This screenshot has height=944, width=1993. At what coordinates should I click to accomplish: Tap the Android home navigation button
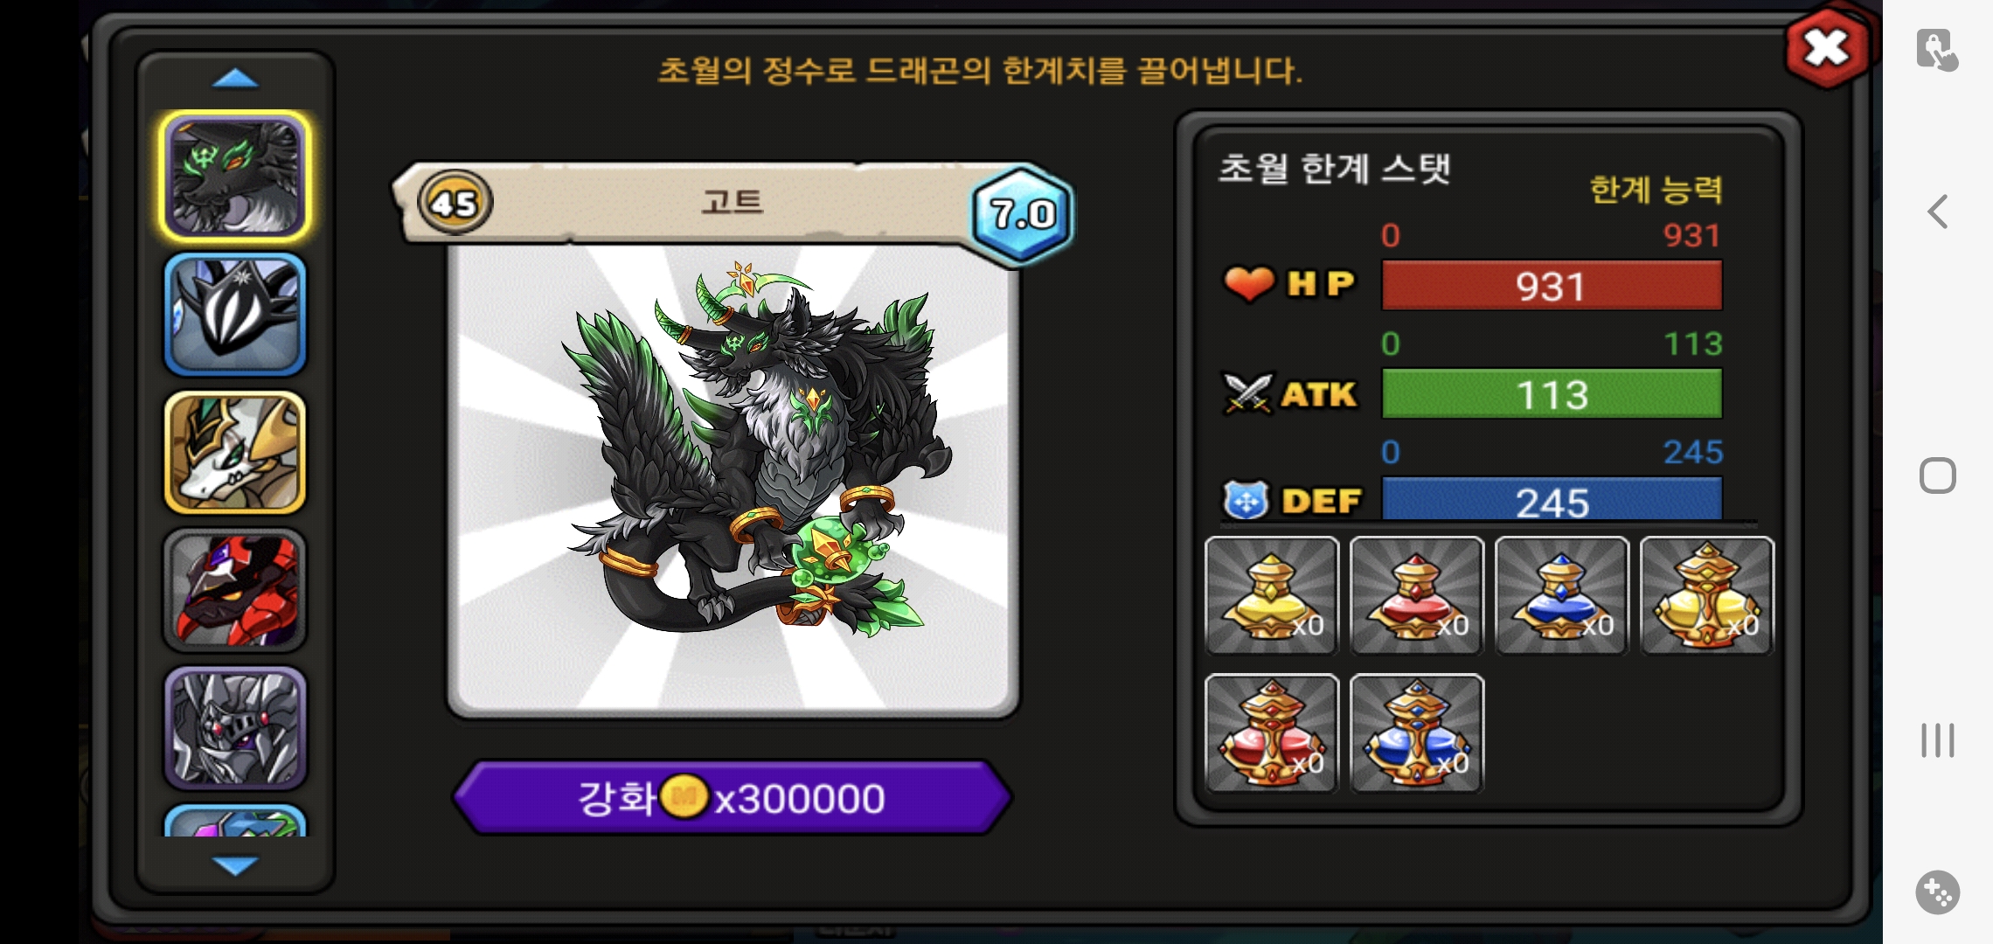pos(1938,475)
